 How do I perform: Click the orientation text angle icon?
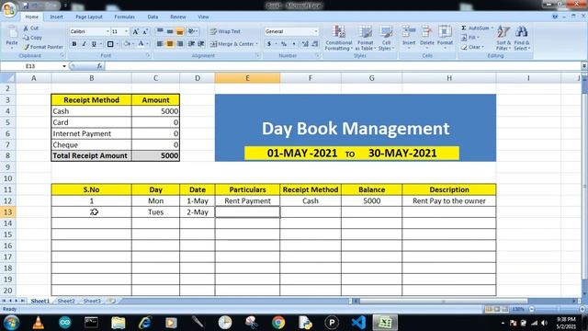coord(191,31)
